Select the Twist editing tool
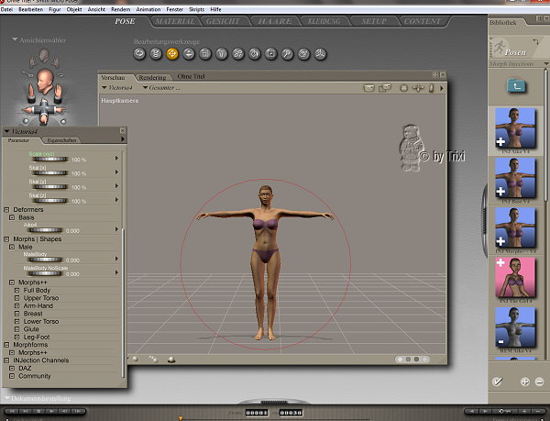Image resolution: width=550 pixels, height=421 pixels. (156, 53)
